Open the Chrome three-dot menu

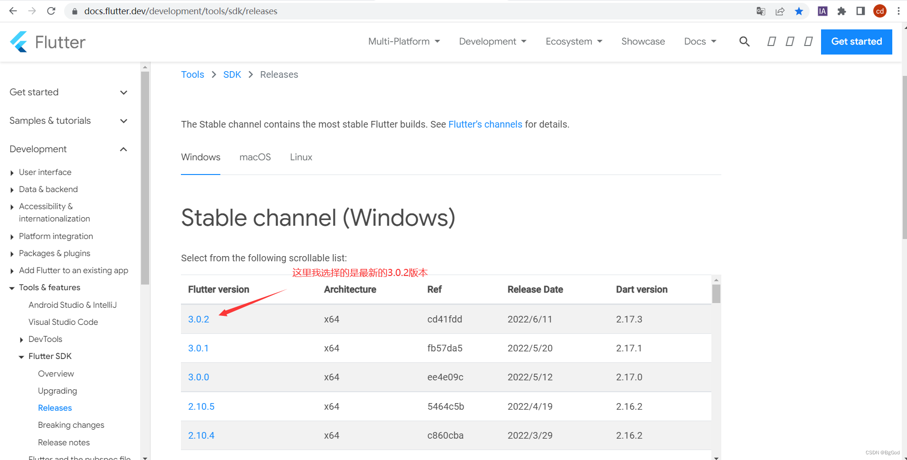pyautogui.click(x=898, y=11)
